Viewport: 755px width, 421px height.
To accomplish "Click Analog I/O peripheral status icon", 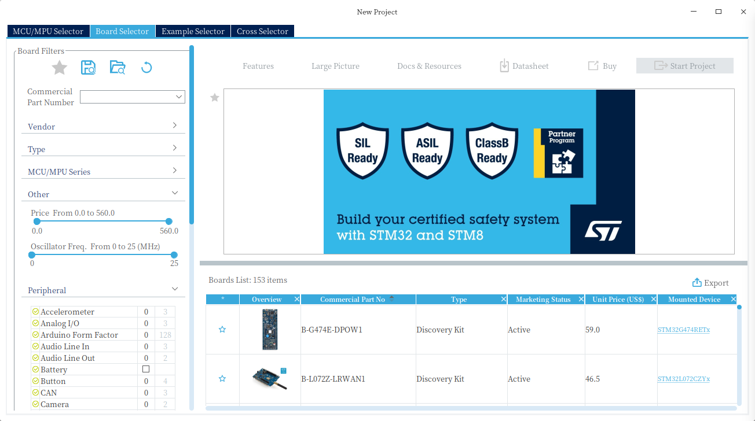I will click(35, 323).
